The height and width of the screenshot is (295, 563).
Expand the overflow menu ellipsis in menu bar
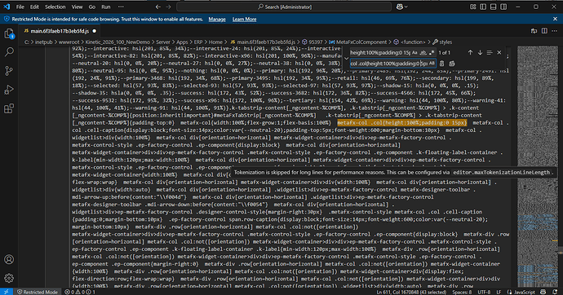121,7
